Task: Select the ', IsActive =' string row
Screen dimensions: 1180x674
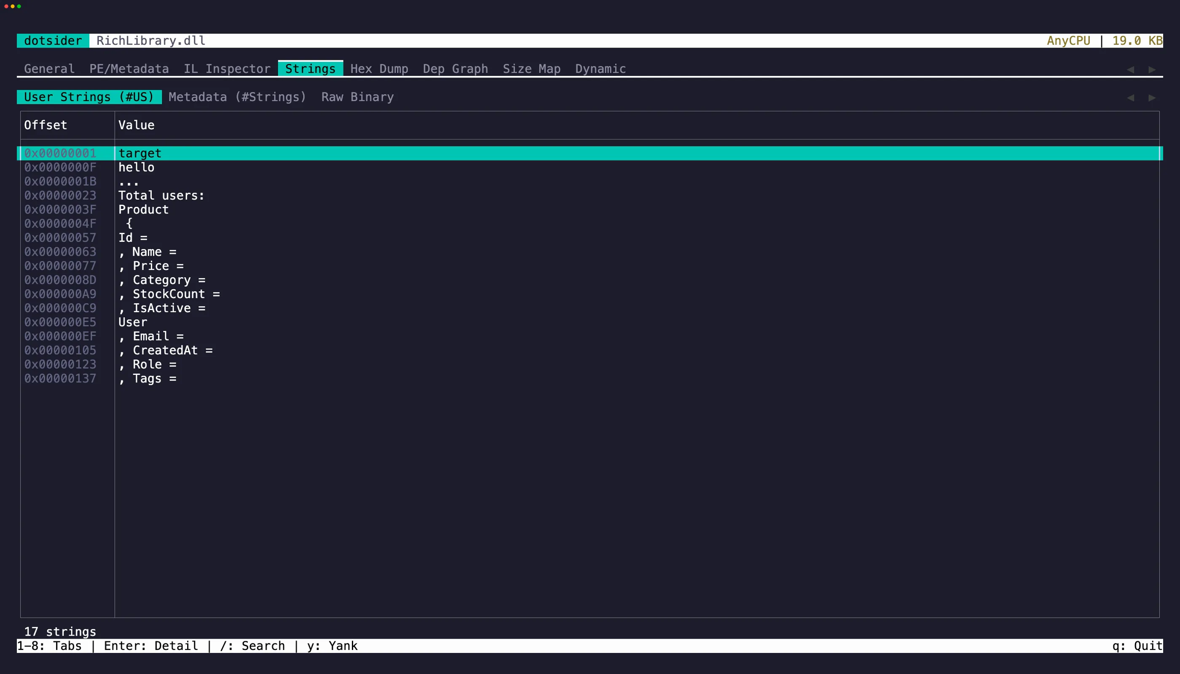Action: point(590,308)
